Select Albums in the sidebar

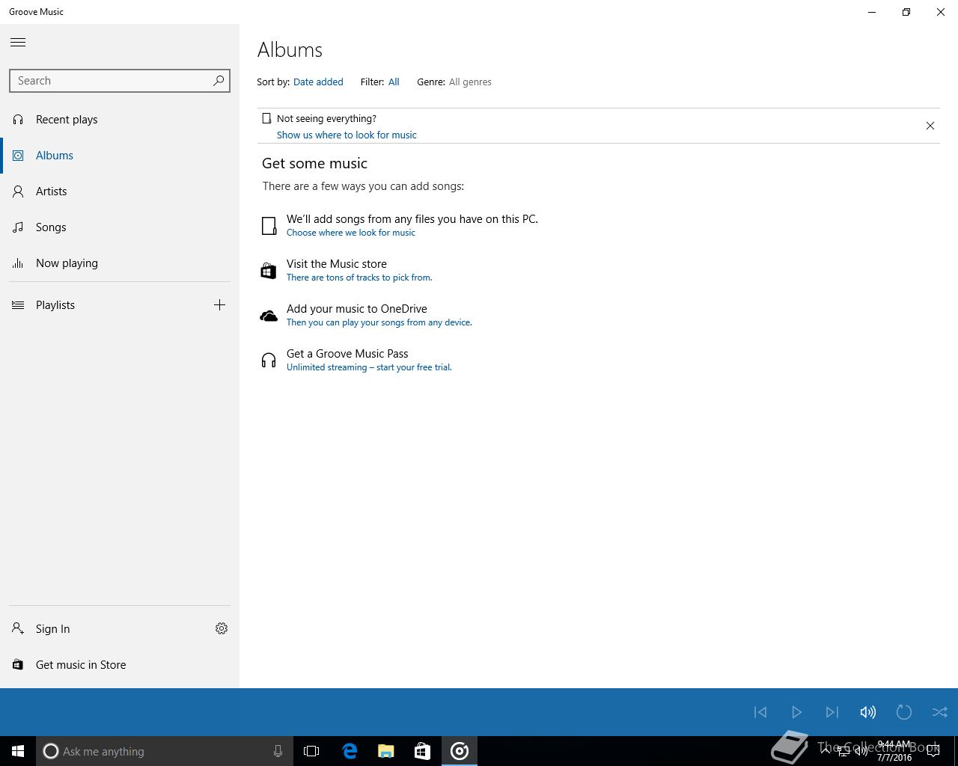[x=120, y=156]
